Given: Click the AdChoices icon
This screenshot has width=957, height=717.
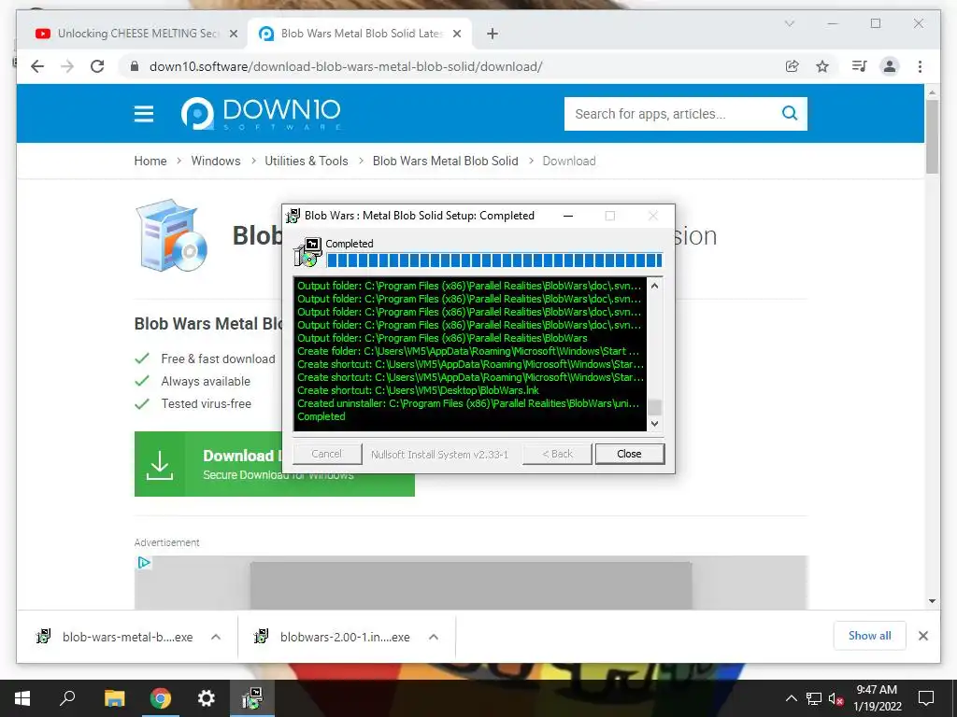Looking at the screenshot, I should click(x=143, y=562).
